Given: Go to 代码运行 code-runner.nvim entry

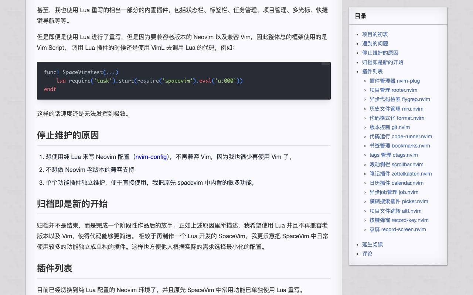Looking at the screenshot, I should (x=401, y=136).
